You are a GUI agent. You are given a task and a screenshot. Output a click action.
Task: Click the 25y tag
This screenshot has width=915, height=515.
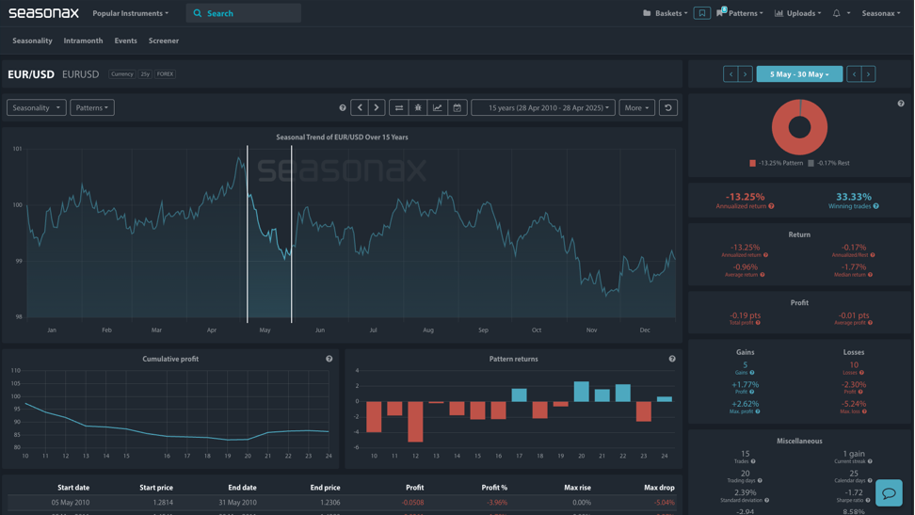(x=145, y=74)
